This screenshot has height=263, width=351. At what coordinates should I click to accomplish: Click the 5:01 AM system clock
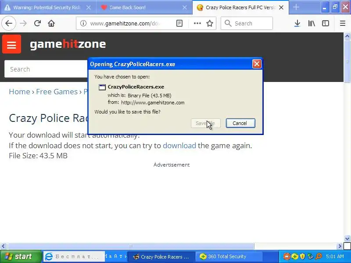pos(335,256)
